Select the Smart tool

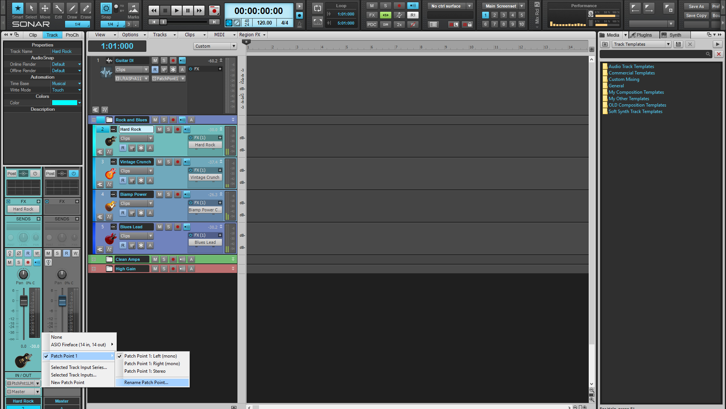(17, 8)
